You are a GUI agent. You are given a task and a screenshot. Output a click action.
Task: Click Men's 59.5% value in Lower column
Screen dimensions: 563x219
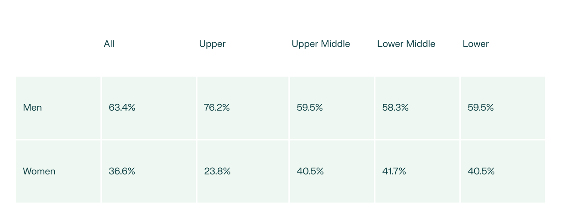480,108
